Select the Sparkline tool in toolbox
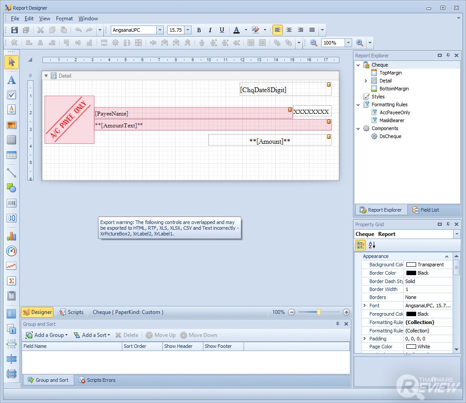Image resolution: width=466 pixels, height=403 pixels. tap(11, 266)
